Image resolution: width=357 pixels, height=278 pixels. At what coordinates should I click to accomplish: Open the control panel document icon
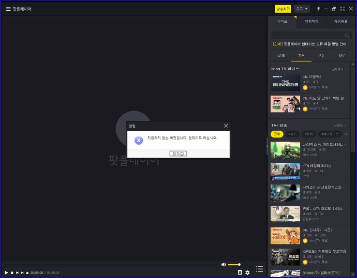click(240, 272)
